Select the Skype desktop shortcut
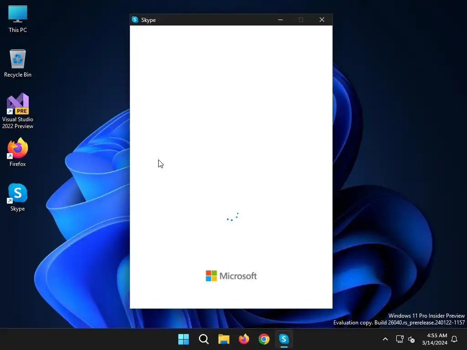467x350 pixels. [x=18, y=197]
